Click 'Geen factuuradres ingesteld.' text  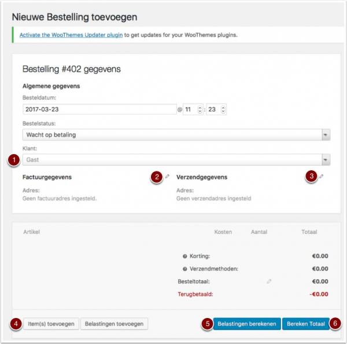pyautogui.click(x=60, y=199)
